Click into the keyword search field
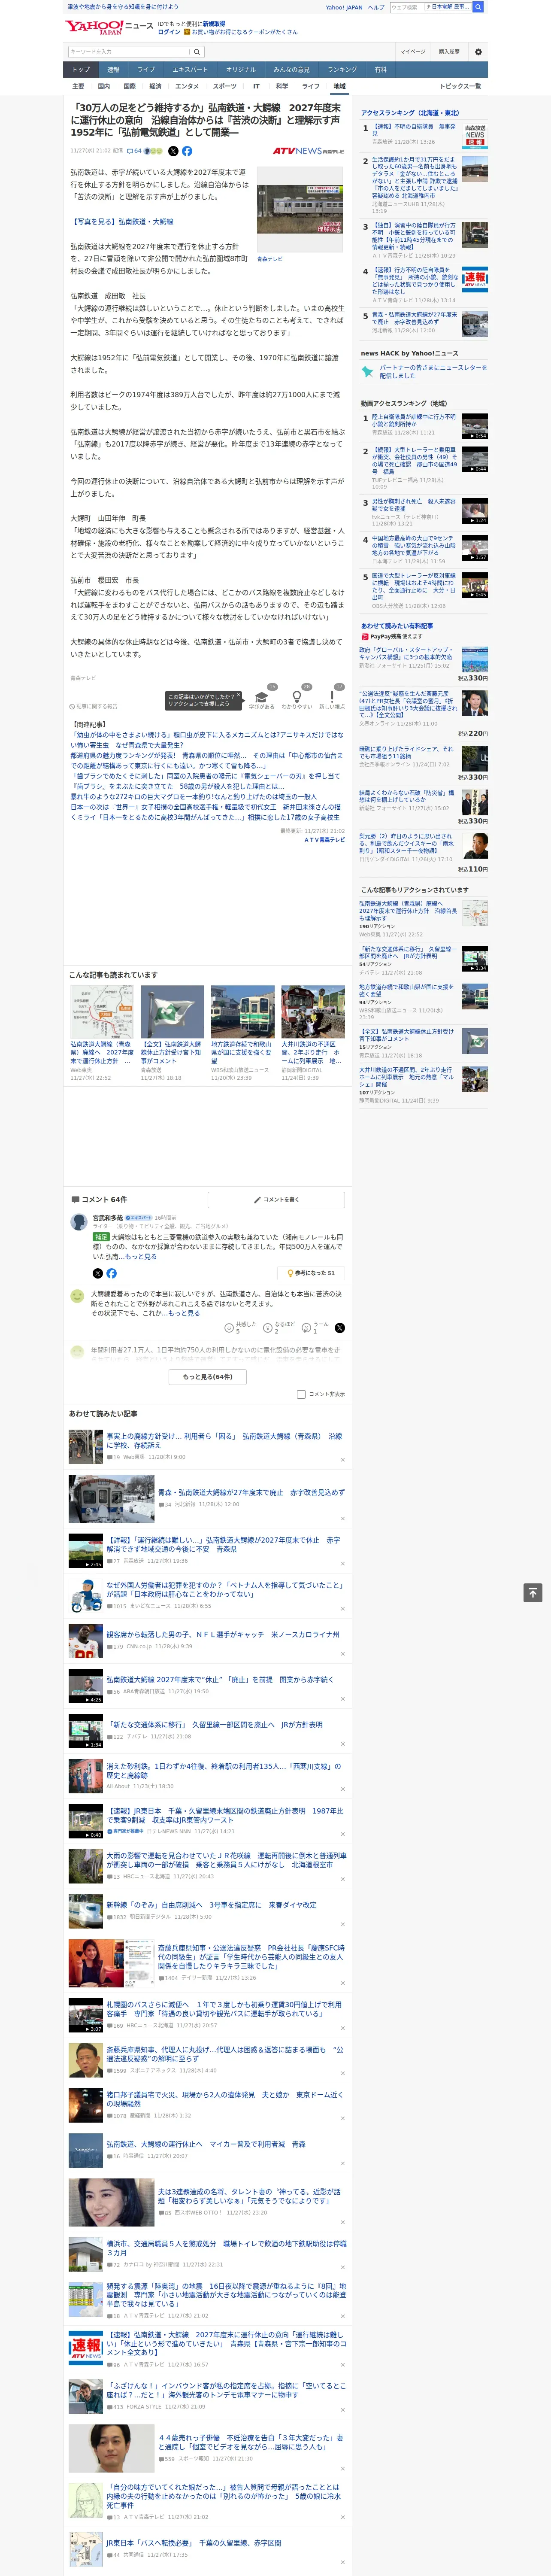The height and width of the screenshot is (2576, 551). (129, 51)
